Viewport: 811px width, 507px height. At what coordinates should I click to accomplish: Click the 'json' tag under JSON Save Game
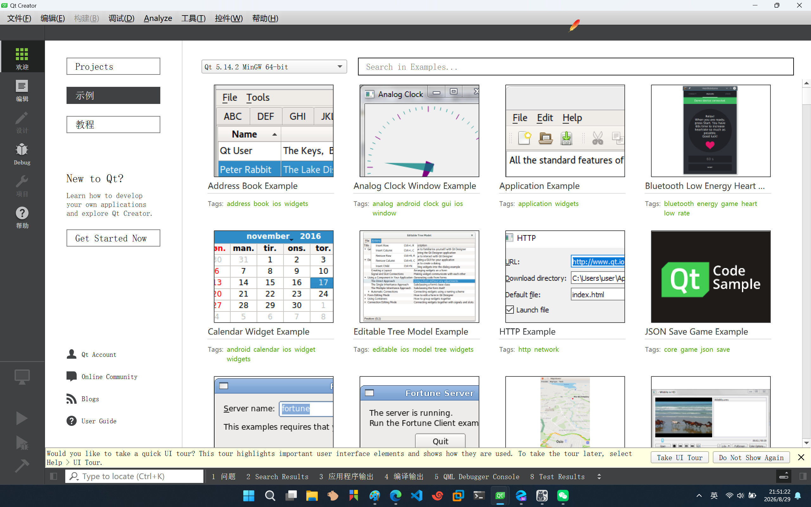[707, 350]
